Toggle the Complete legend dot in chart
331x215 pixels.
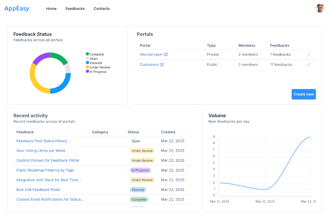pyautogui.click(x=87, y=54)
